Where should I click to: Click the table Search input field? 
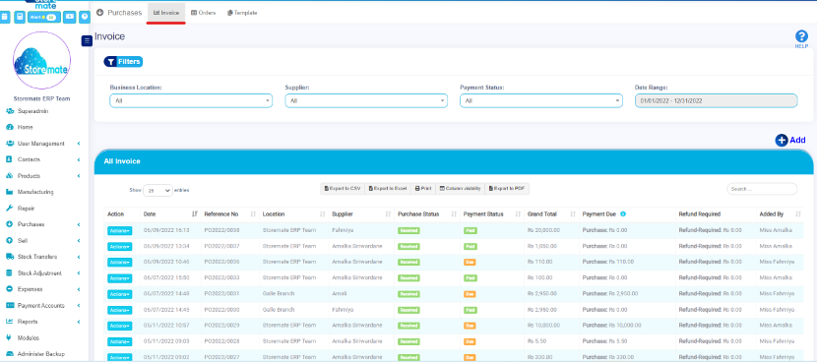point(762,189)
